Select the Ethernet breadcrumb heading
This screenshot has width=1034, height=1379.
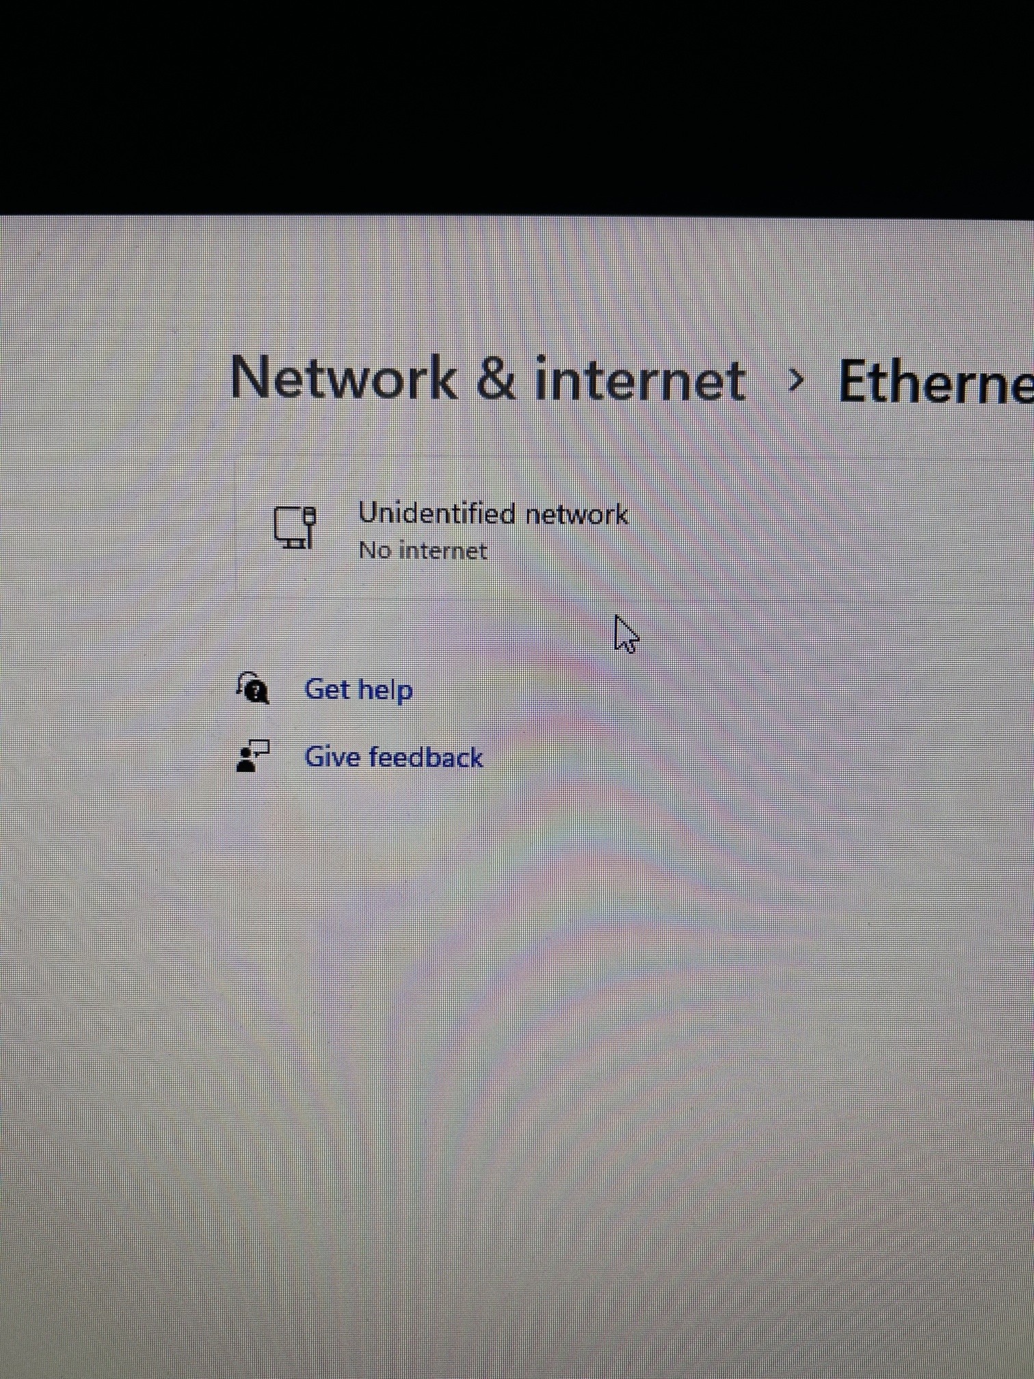coord(936,382)
